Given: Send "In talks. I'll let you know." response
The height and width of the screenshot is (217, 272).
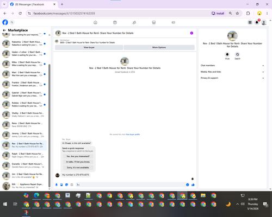Looking at the screenshot, I should click(x=78, y=162).
